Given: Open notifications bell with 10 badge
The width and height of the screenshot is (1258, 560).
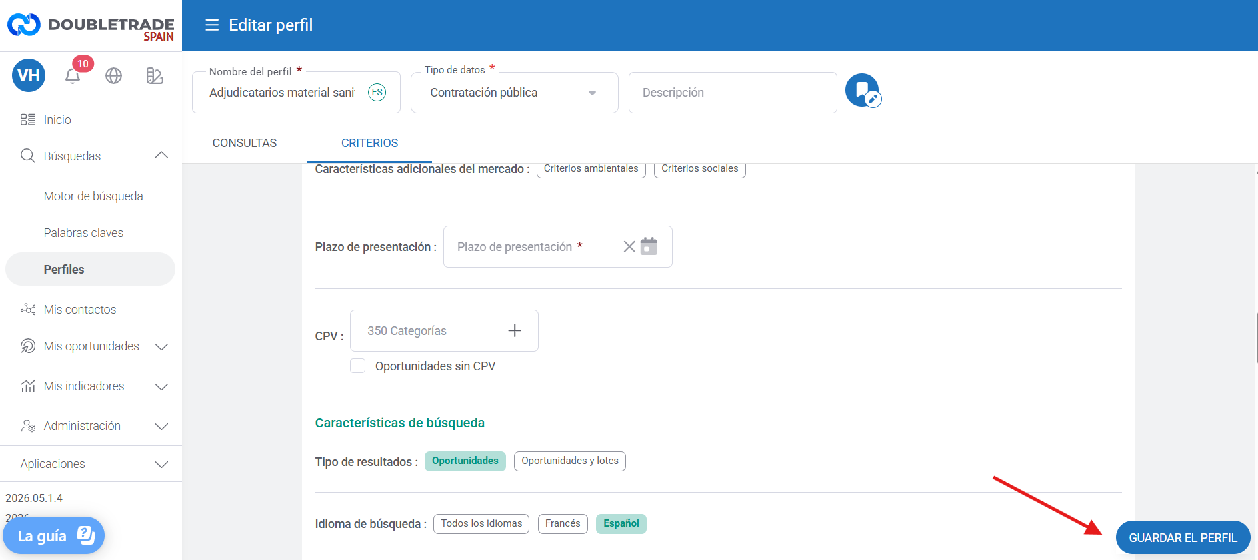Looking at the screenshot, I should [73, 75].
